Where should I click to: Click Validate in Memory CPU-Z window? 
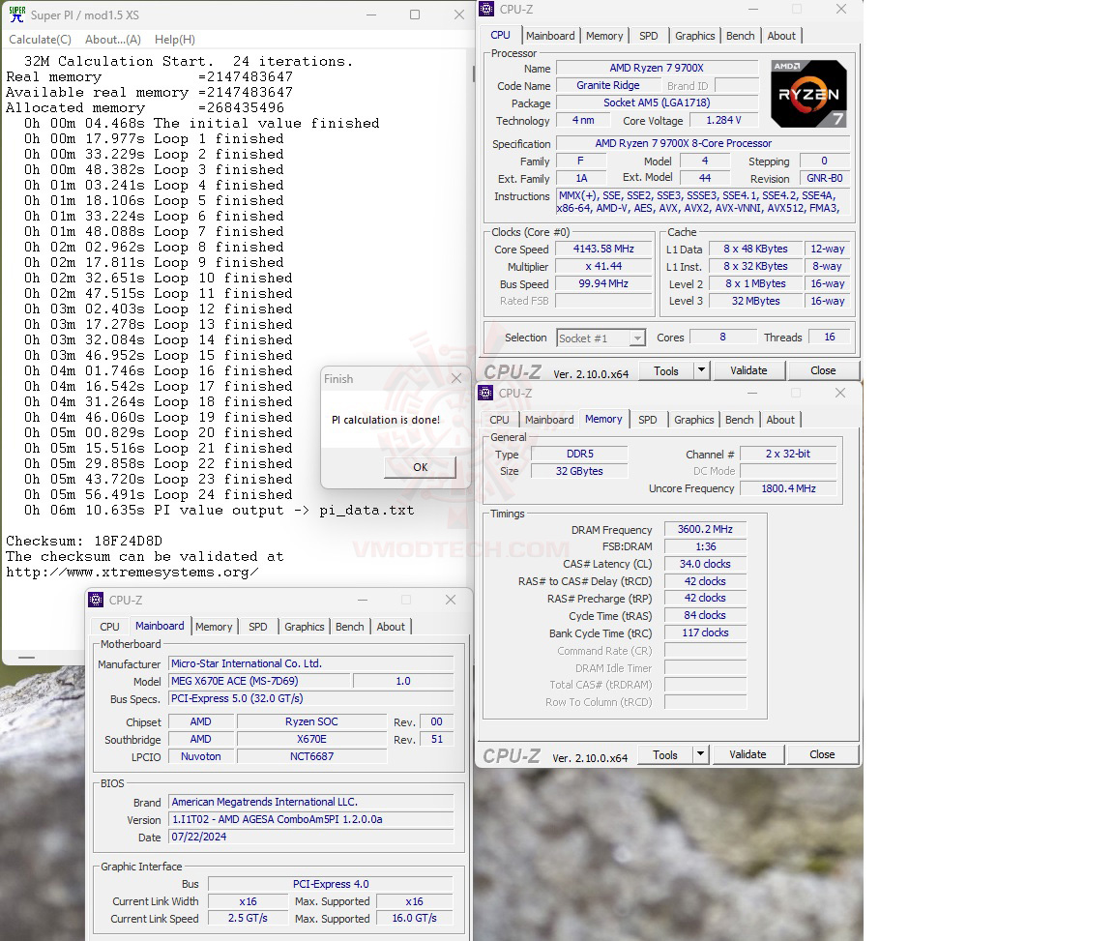pyautogui.click(x=748, y=754)
